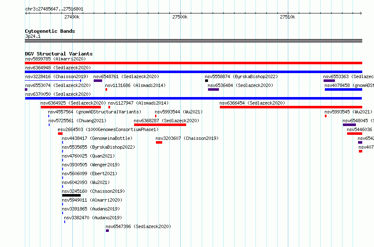Click the blue bar under nsv6364948
374x247 pixels.
193,72
